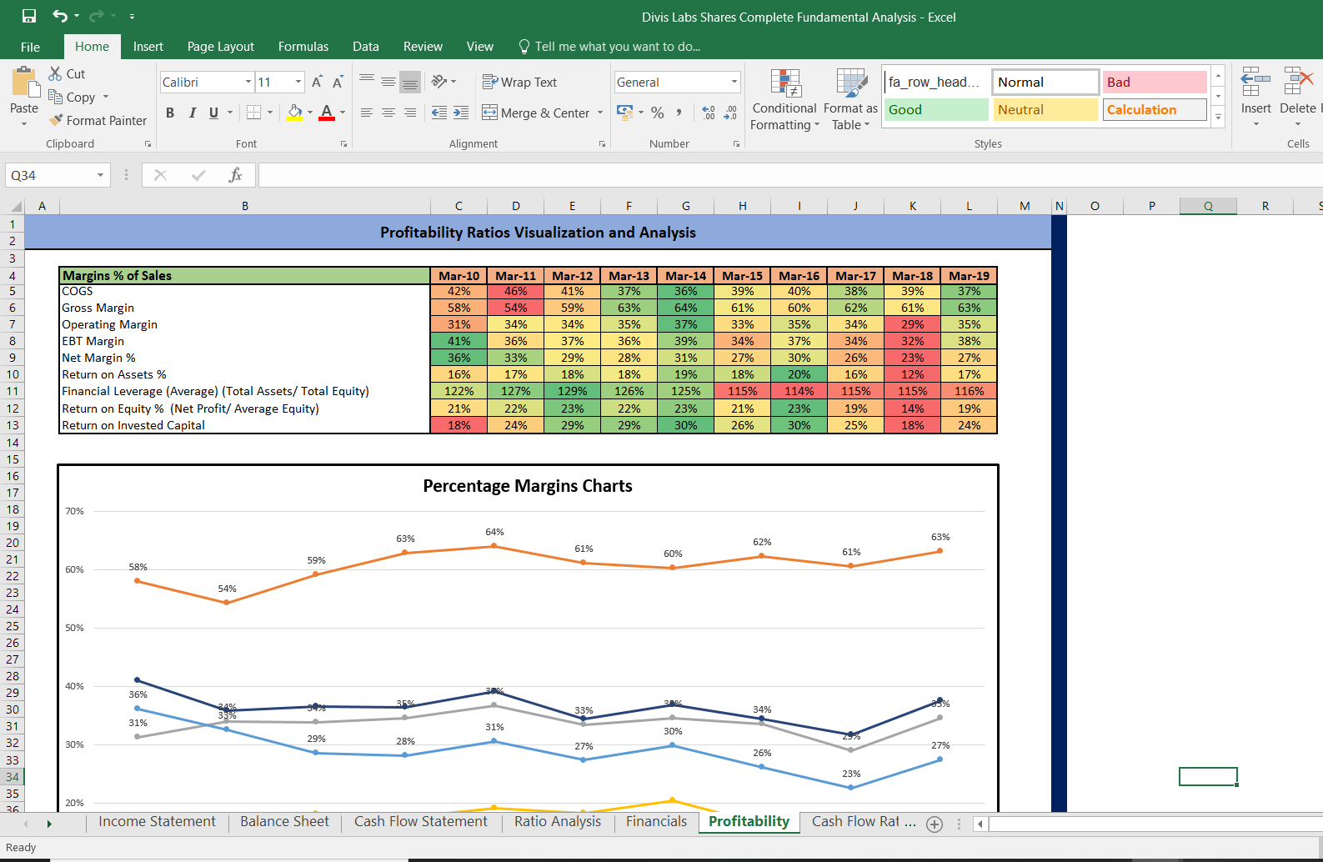Apply cell borders icon
This screenshot has height=862, width=1323.
(x=254, y=112)
